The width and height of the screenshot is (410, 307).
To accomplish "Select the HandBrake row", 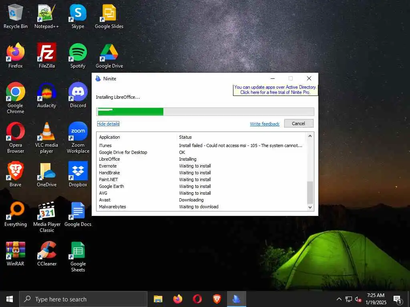I will click(x=201, y=173).
